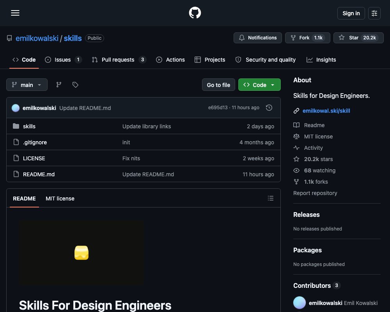
Task: Open the Actions tab
Action: pyautogui.click(x=170, y=60)
